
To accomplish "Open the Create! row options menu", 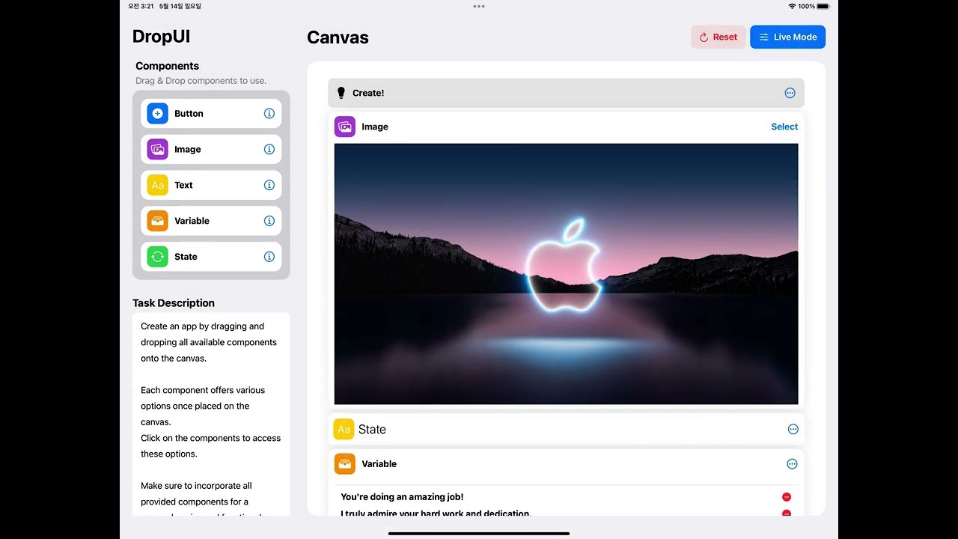I will [x=790, y=93].
